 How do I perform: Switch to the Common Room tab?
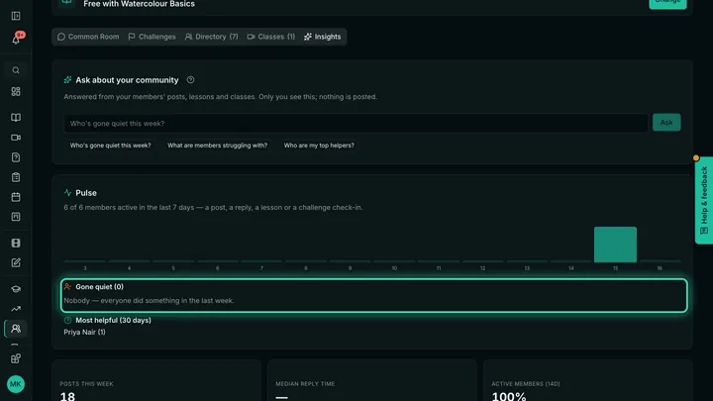(88, 37)
